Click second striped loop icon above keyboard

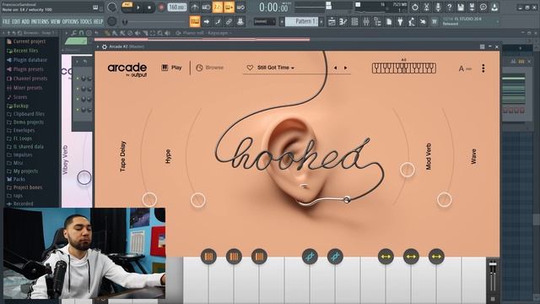[234, 257]
